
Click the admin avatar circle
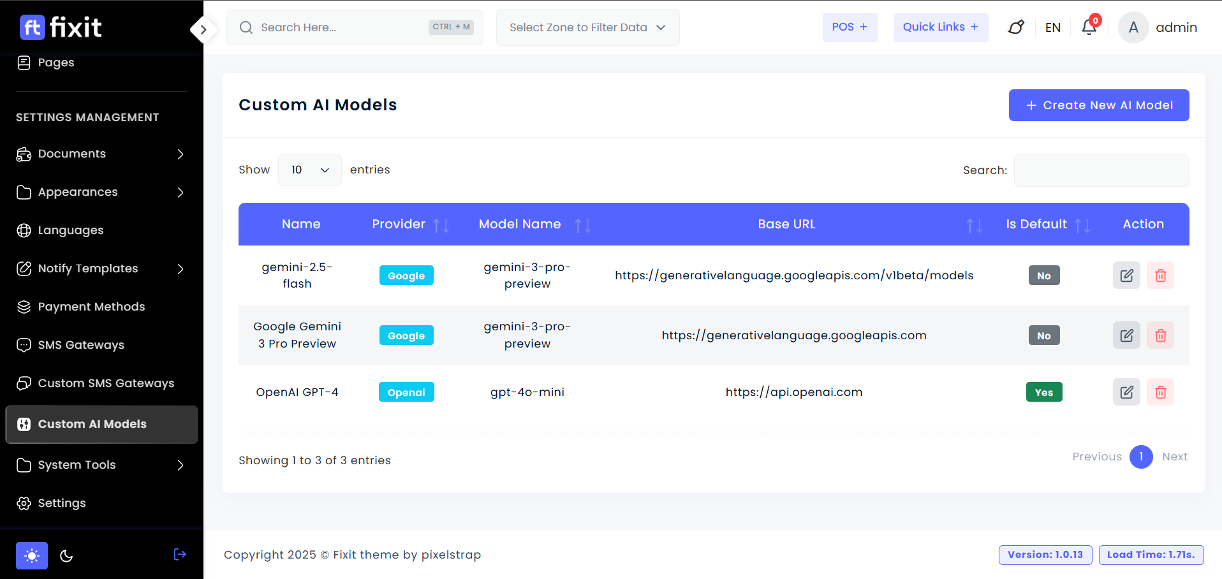(x=1133, y=27)
